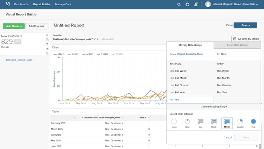Open the Save dropdown button
The height and width of the screenshot is (149, 264).
click(246, 25)
